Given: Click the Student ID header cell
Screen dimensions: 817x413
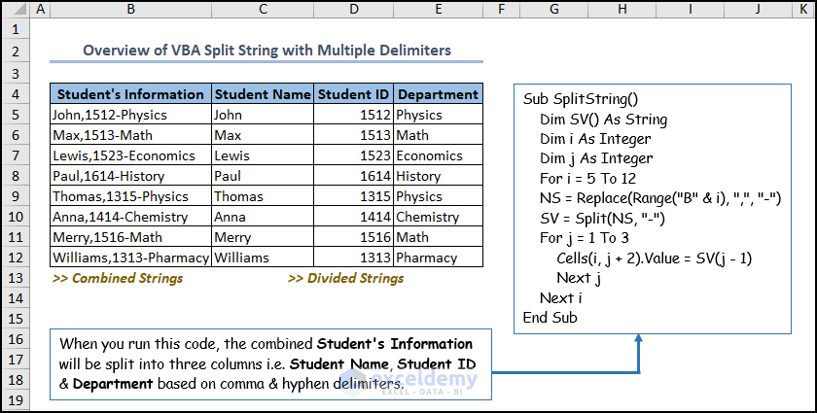Looking at the screenshot, I should [x=354, y=93].
